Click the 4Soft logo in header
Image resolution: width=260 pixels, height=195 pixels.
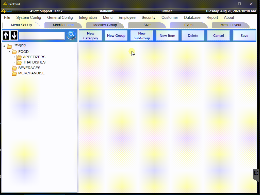click(9, 11)
